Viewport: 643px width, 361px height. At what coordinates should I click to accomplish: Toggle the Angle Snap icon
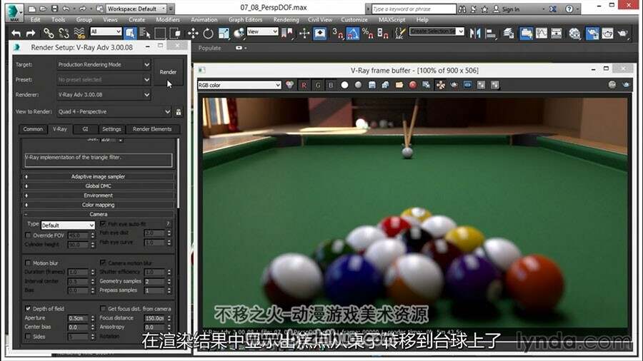tap(353, 33)
